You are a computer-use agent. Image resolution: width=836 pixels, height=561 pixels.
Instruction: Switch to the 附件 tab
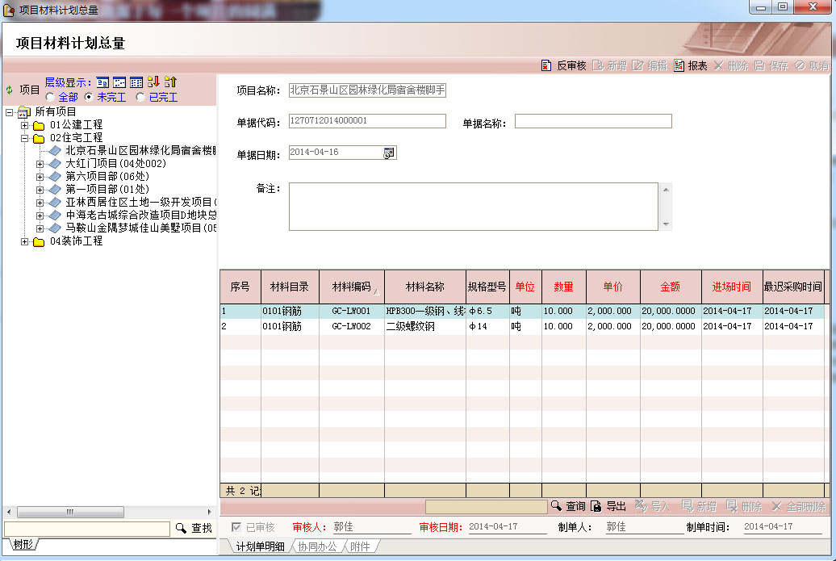click(x=360, y=546)
